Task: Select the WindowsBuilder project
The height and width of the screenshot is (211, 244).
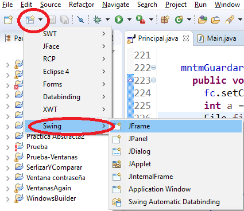Action: coord(51,198)
